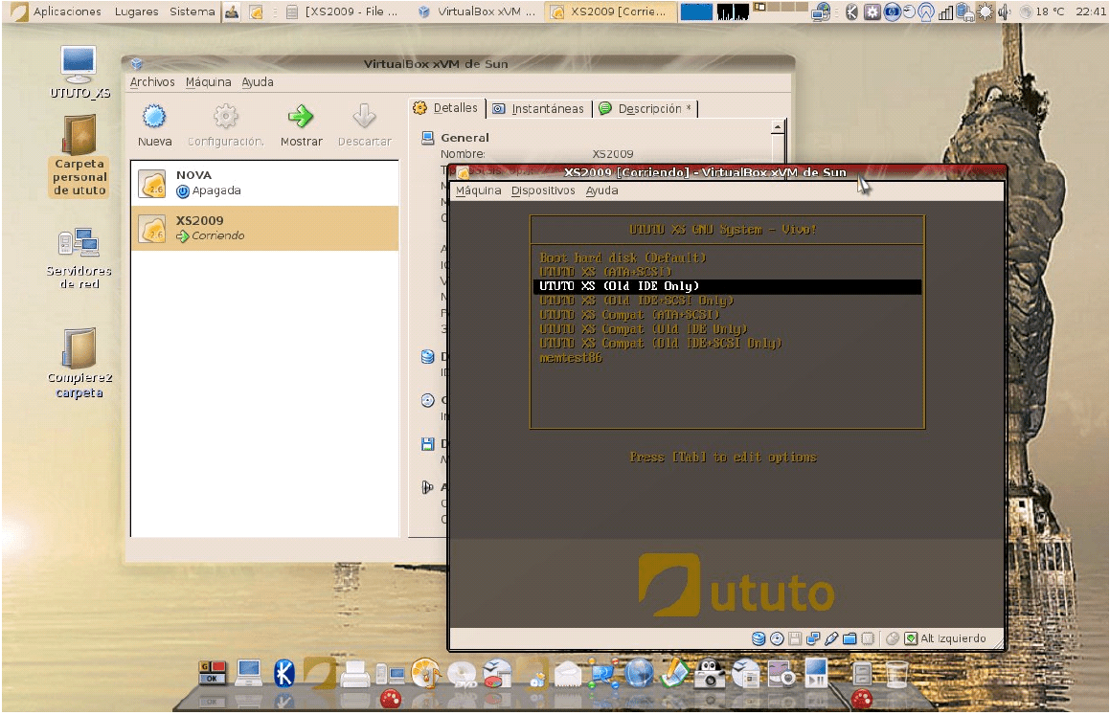Click the details panel scroll-up arrow
Image resolution: width=1110 pixels, height=715 pixels.
point(778,126)
